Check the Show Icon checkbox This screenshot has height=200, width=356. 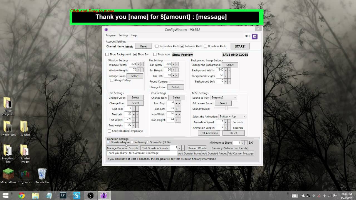[x=155, y=54]
